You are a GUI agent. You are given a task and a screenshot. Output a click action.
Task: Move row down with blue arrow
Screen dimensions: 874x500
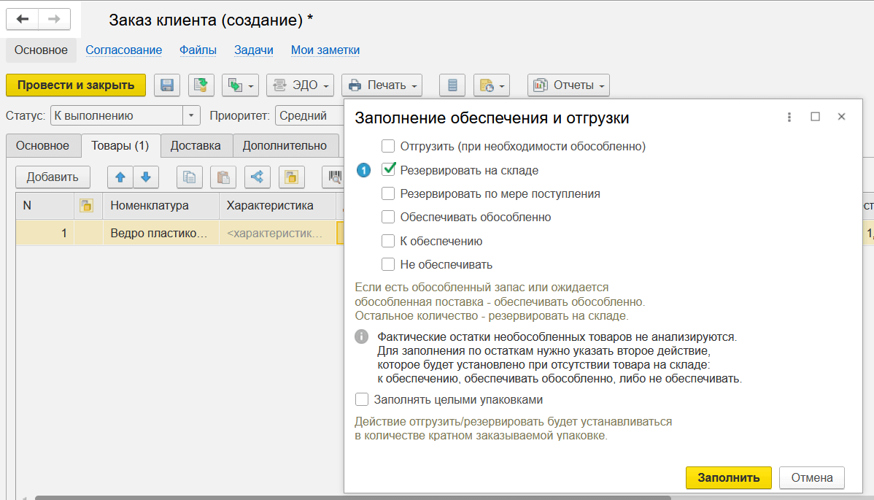(x=145, y=177)
